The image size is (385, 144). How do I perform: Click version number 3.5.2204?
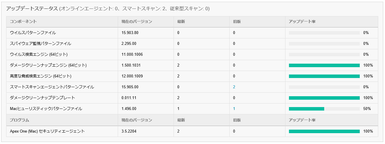coord(129,131)
